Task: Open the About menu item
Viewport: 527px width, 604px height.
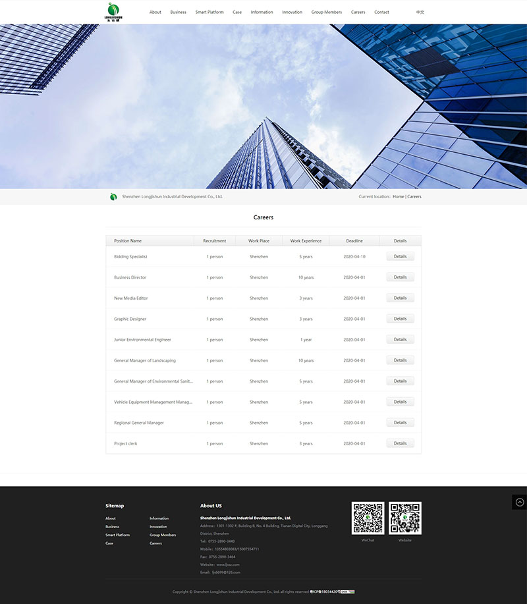Action: pos(155,12)
